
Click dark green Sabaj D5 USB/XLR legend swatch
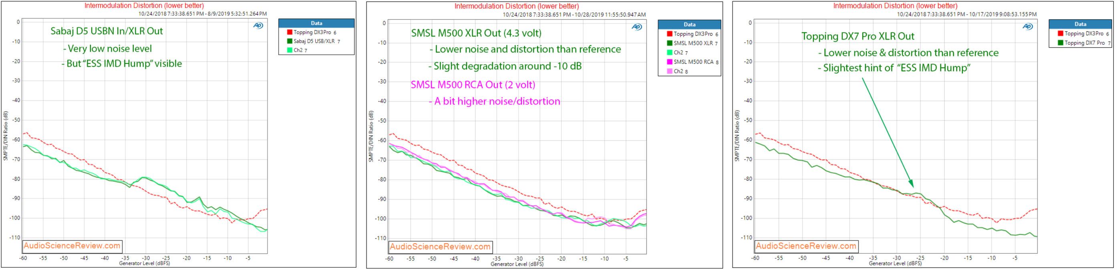click(289, 41)
